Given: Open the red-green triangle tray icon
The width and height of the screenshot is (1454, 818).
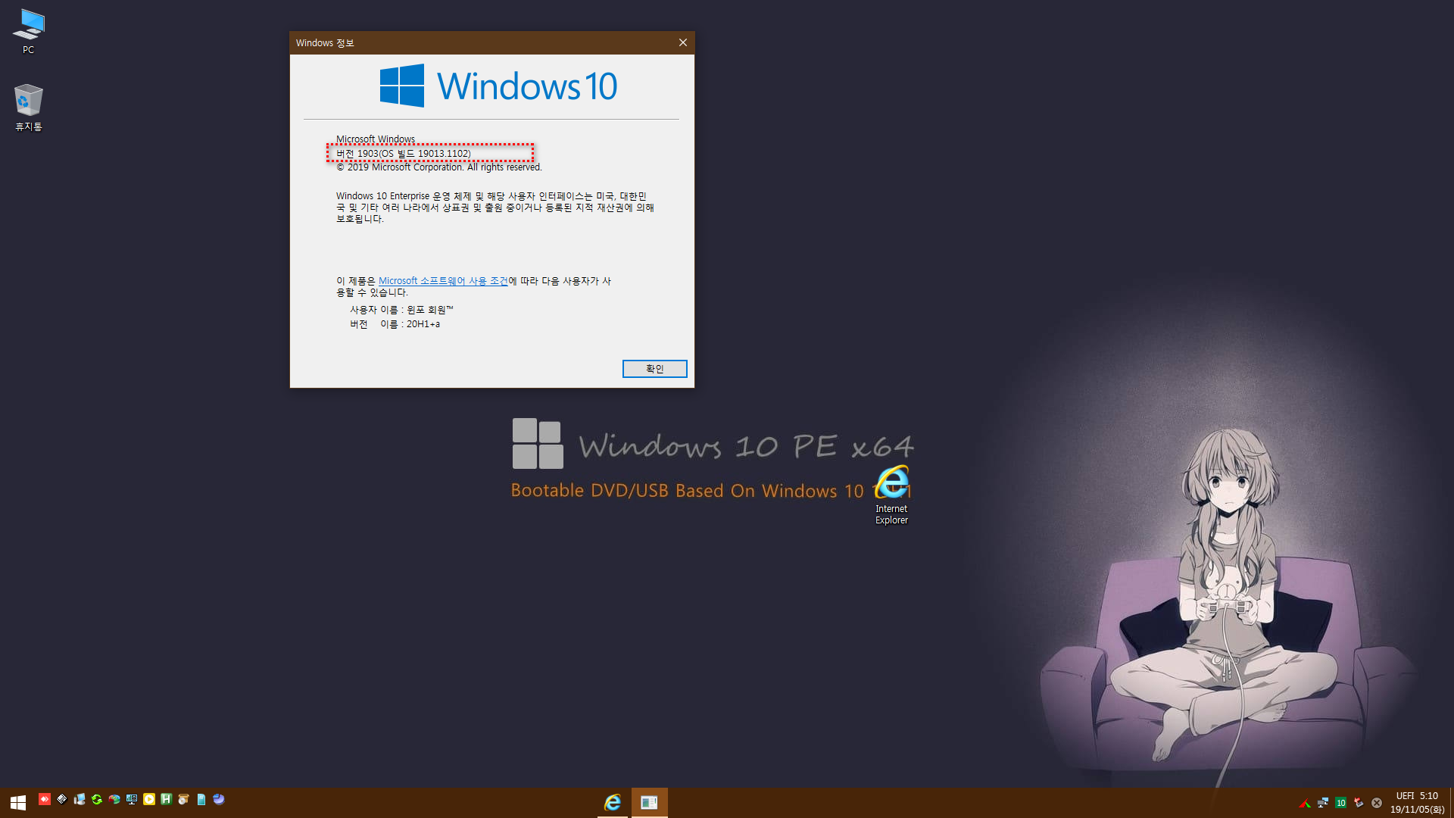Looking at the screenshot, I should click(1305, 803).
